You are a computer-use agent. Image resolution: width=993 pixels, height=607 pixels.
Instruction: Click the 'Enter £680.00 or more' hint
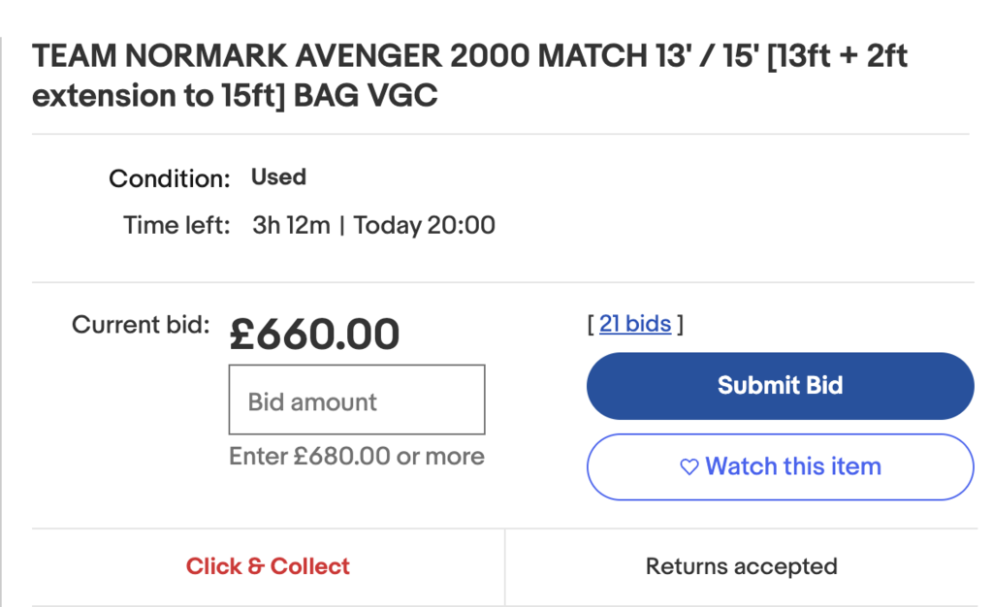[356, 456]
